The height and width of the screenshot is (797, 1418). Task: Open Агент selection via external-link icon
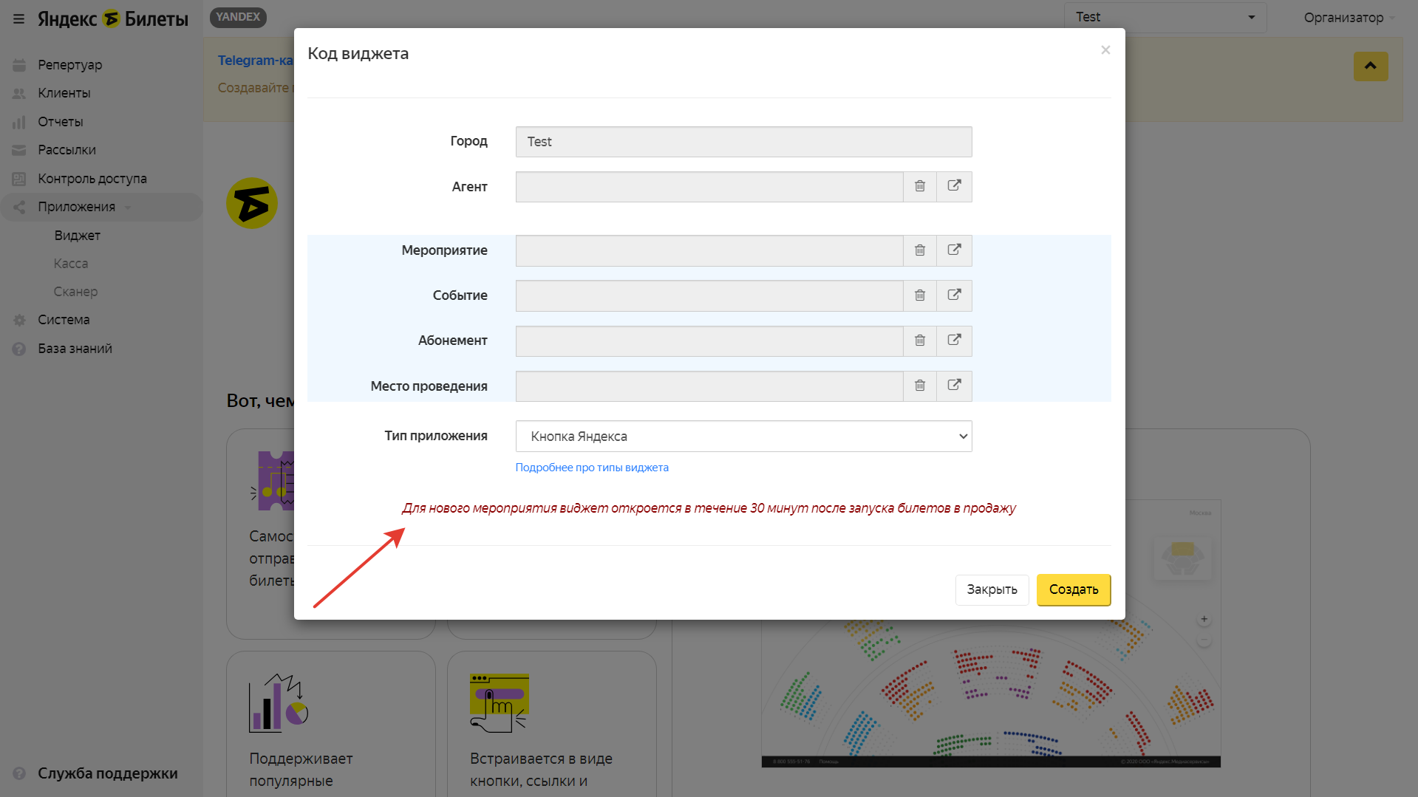pyautogui.click(x=954, y=186)
